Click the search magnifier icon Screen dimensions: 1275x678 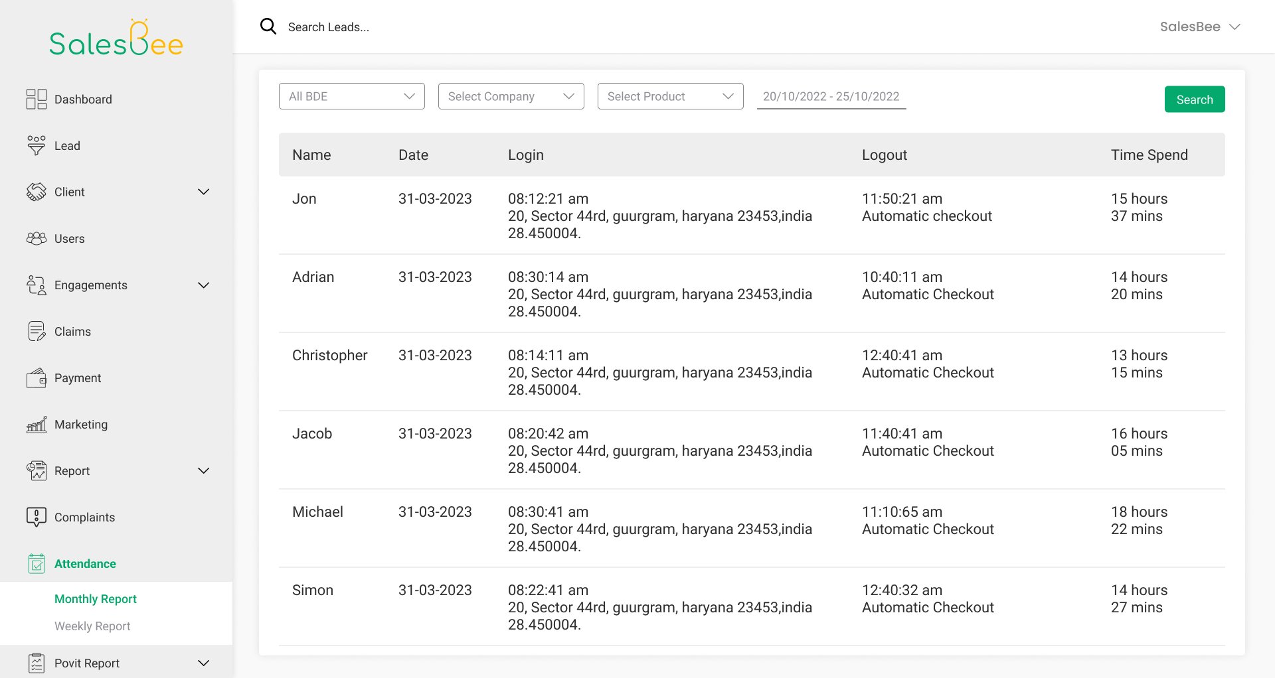coord(268,27)
